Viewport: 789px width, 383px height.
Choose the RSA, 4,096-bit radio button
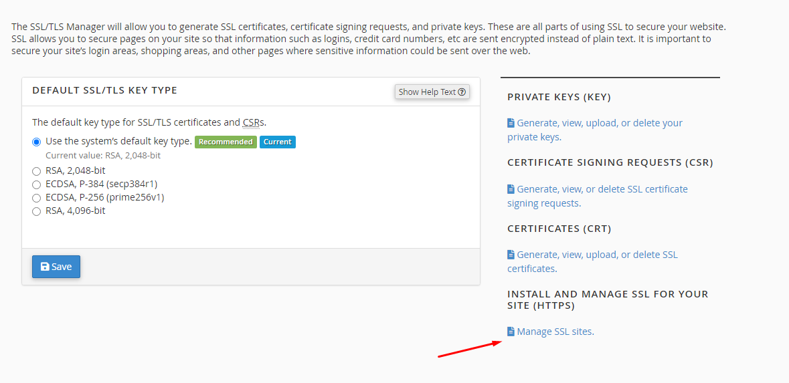[x=37, y=211]
